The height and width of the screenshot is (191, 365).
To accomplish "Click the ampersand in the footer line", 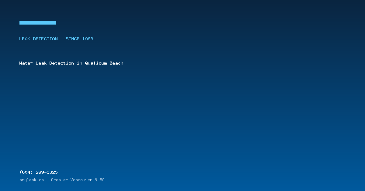I will coord(96,180).
